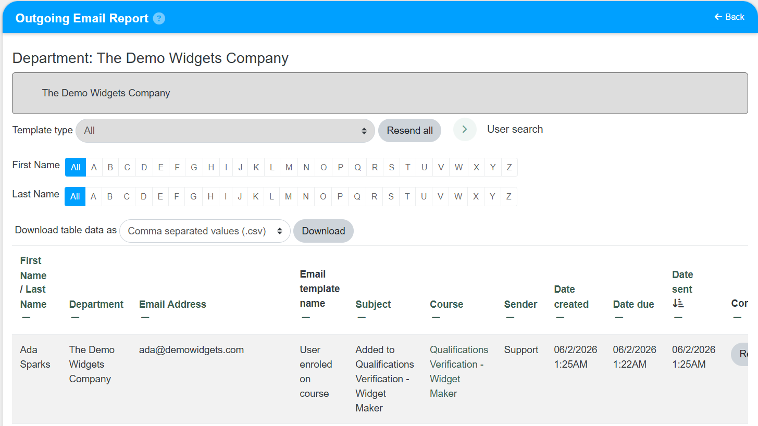Expand the User search chevron button
The width and height of the screenshot is (758, 426).
pyautogui.click(x=465, y=129)
